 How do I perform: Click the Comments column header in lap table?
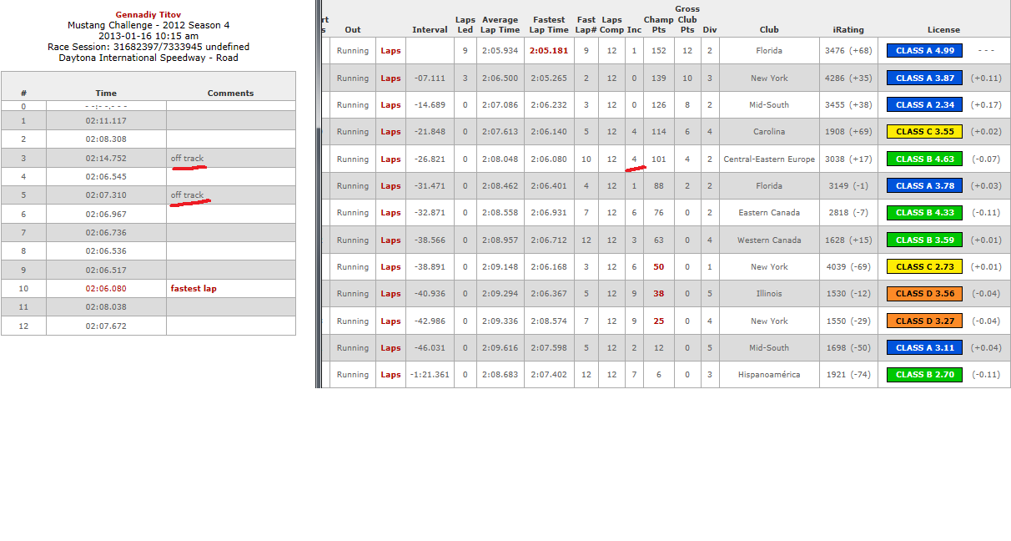pos(230,94)
